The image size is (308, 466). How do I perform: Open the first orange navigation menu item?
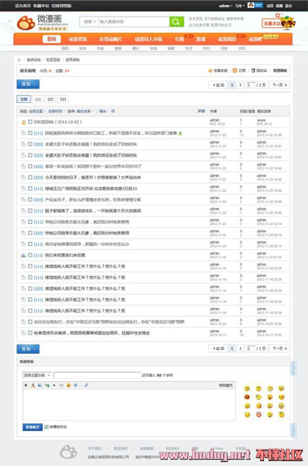pos(52,39)
